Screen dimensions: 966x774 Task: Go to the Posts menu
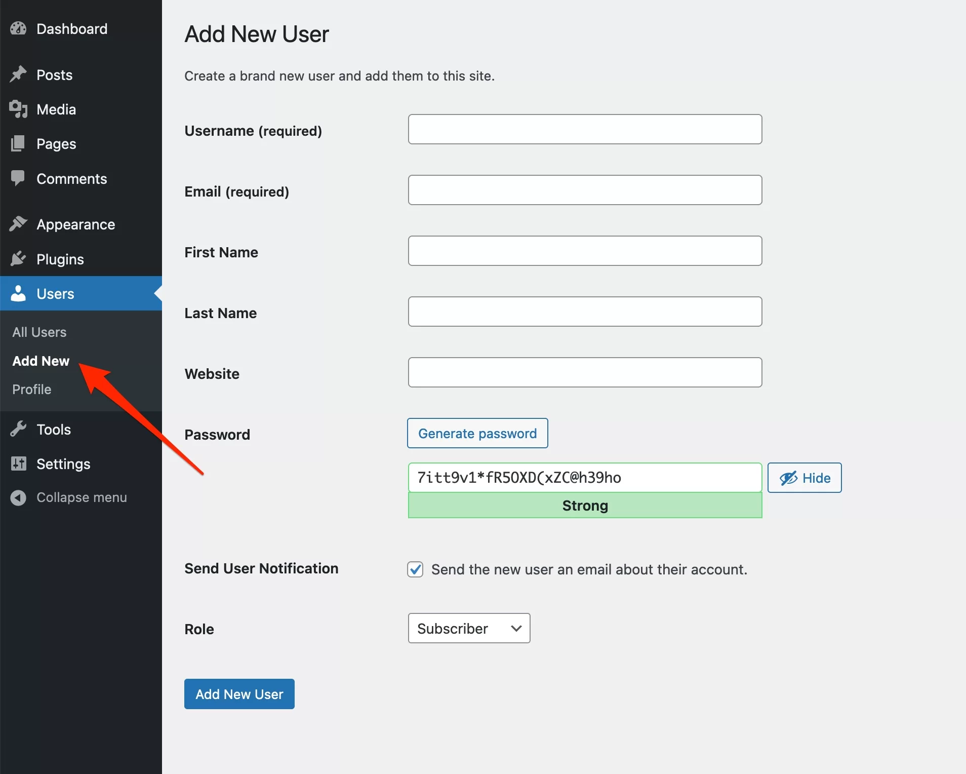coord(81,74)
